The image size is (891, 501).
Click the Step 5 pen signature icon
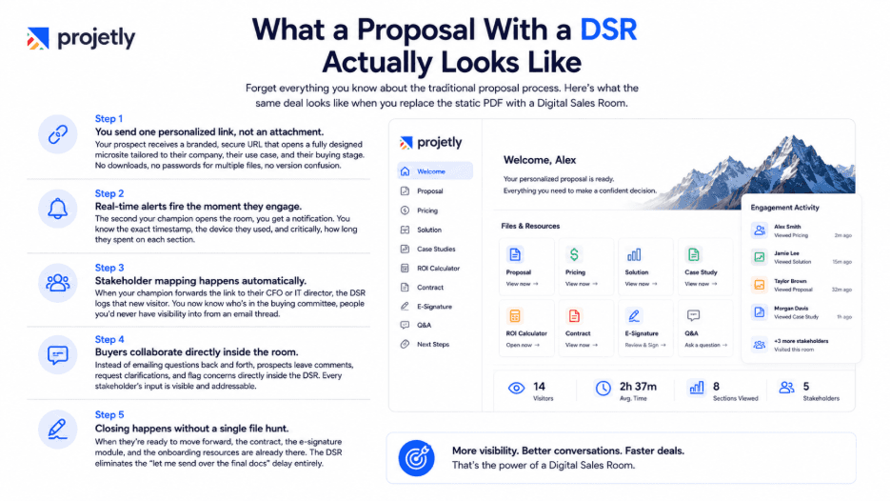click(57, 430)
